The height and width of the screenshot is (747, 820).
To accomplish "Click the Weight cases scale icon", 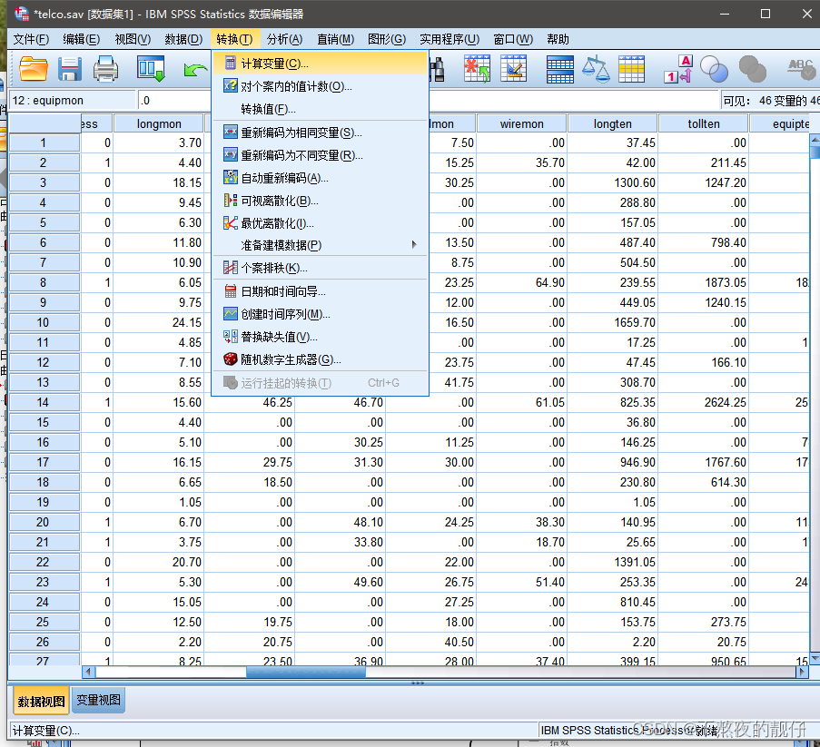I will point(596,69).
